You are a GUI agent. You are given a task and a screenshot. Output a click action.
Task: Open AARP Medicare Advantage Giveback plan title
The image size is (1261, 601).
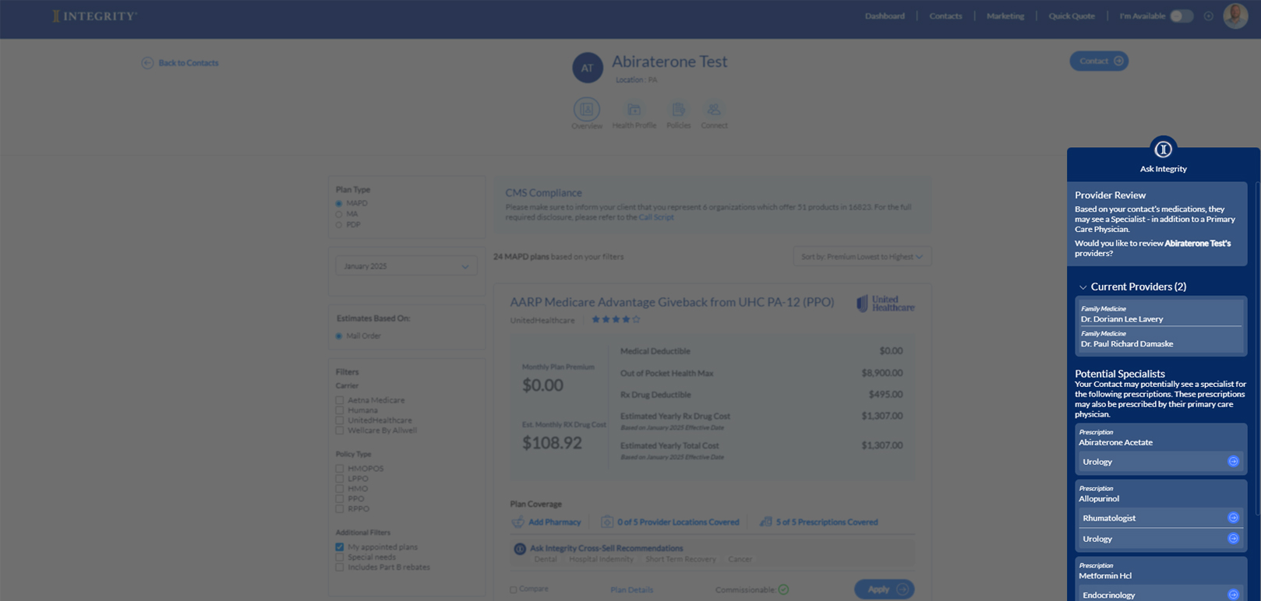672,302
